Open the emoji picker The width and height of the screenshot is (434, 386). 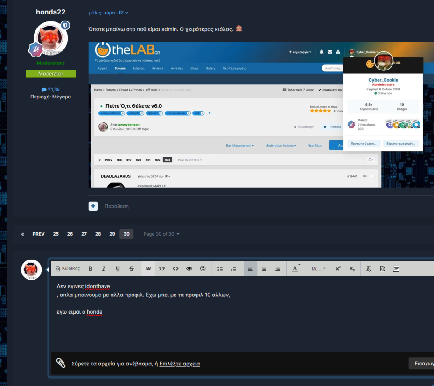coord(203,268)
